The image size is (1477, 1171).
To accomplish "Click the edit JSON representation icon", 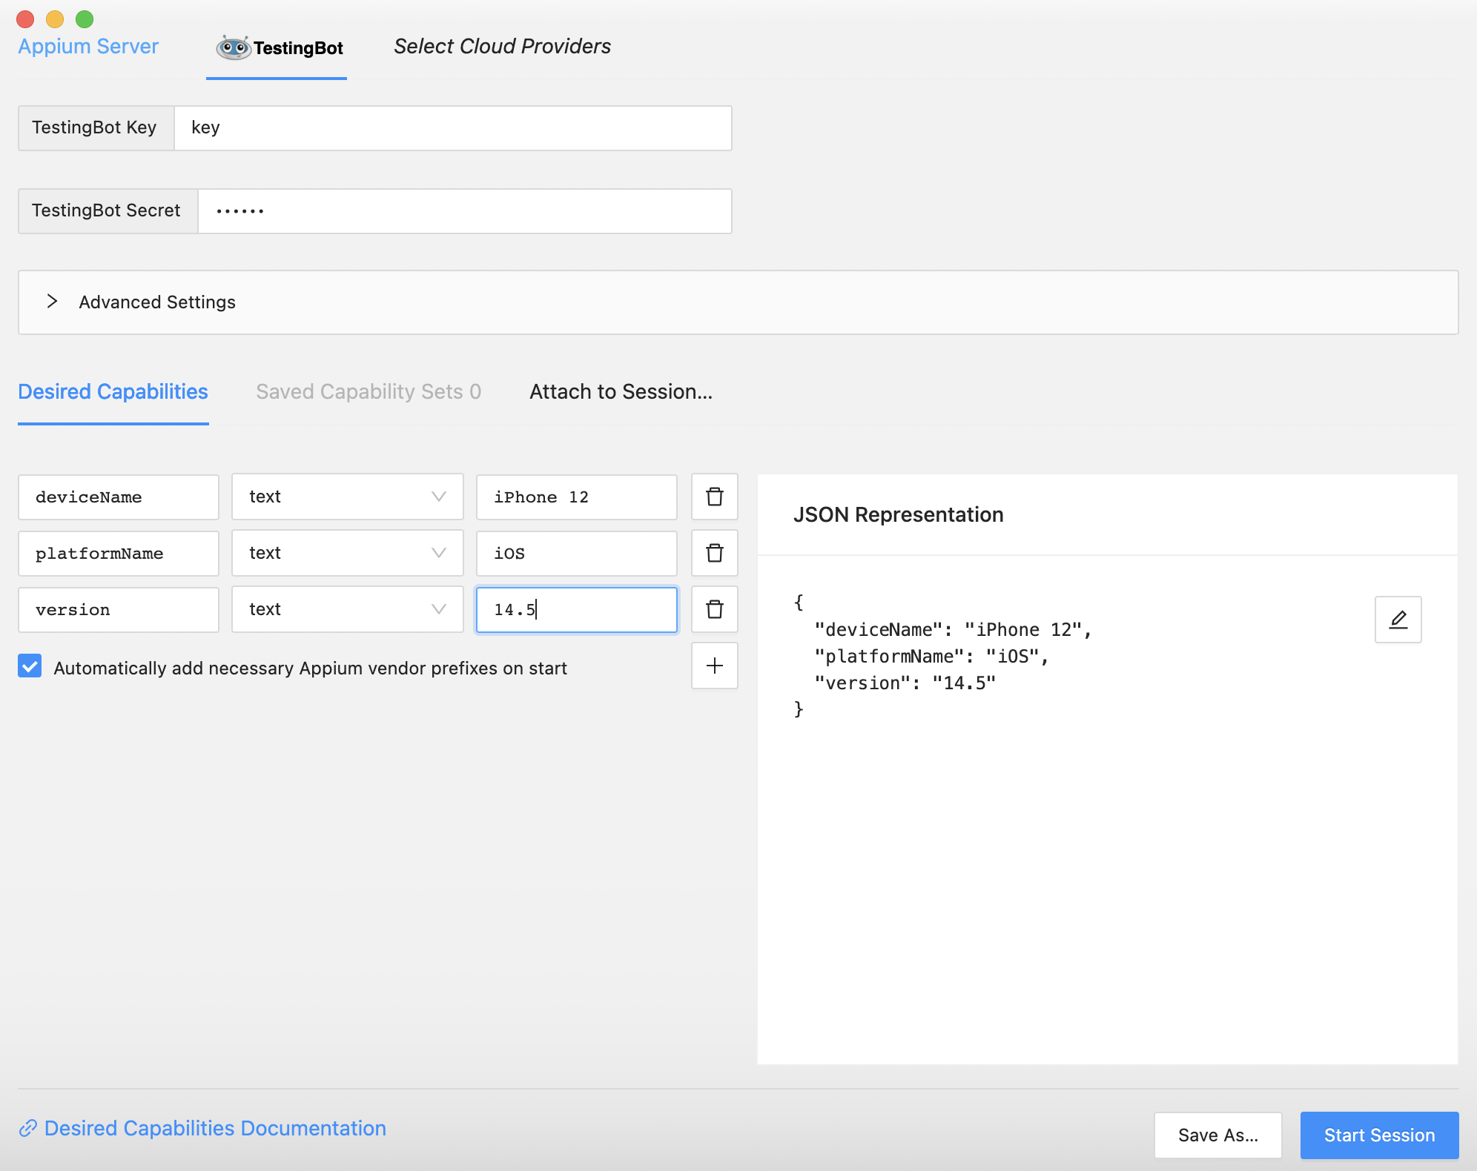I will [1395, 620].
